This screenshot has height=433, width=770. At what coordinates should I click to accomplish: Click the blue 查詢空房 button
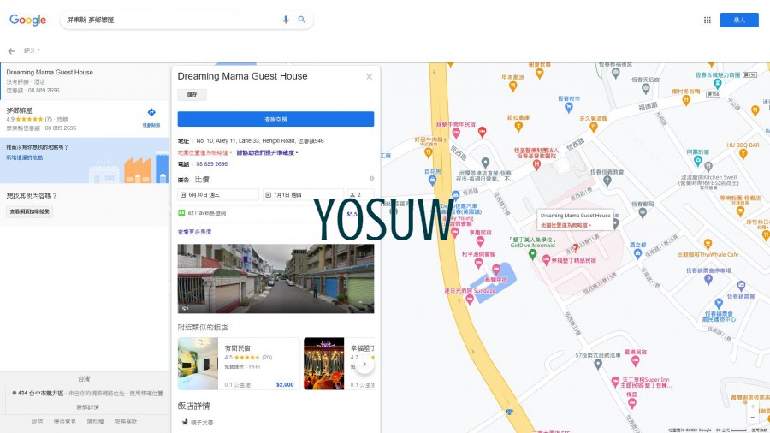(x=275, y=119)
